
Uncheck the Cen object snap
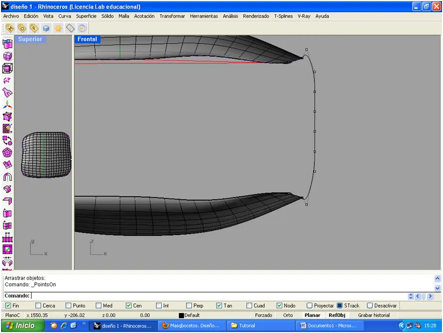pos(128,306)
